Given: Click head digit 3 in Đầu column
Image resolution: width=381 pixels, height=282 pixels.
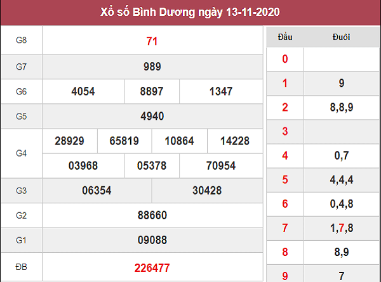Looking at the screenshot, I should 285,131.
